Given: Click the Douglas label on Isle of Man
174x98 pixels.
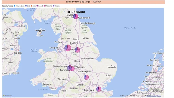Looking at the screenshot, I should (x=40, y=36).
